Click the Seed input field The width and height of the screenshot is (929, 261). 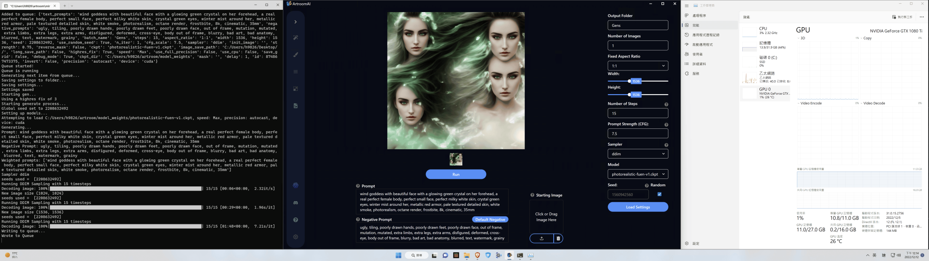628,195
